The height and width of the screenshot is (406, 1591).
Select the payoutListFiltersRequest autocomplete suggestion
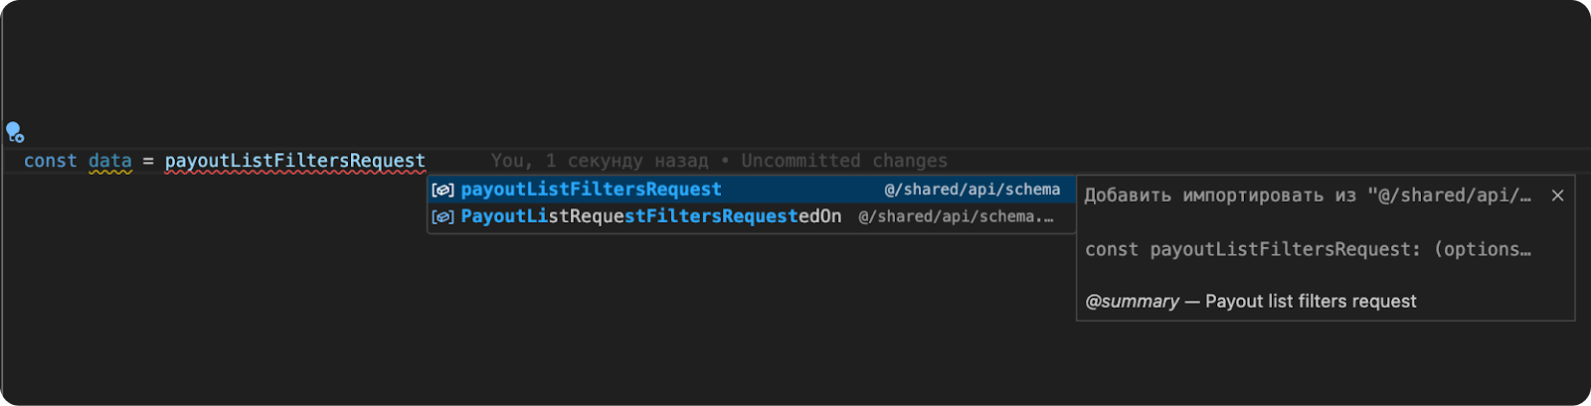(x=591, y=190)
